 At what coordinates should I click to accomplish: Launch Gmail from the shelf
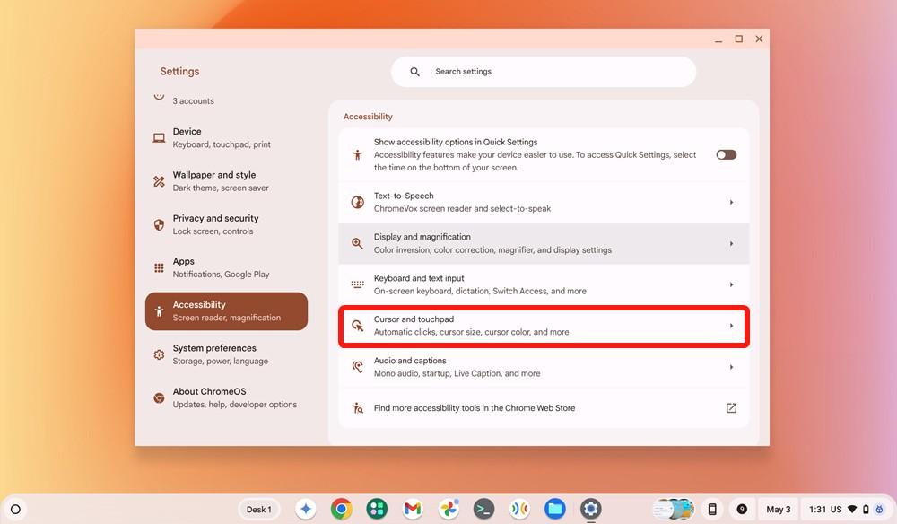pyautogui.click(x=413, y=509)
